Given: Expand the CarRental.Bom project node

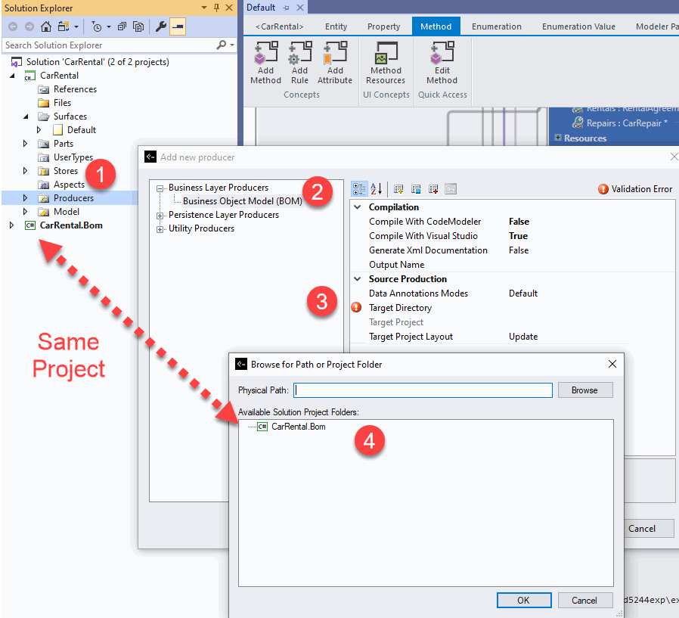Looking at the screenshot, I should (11, 225).
